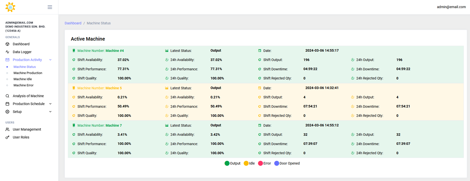
Task: Open the admin@email.com account menu
Action: click(451, 7)
